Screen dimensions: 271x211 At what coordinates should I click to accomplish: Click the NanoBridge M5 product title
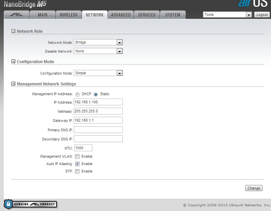tap(25, 4)
